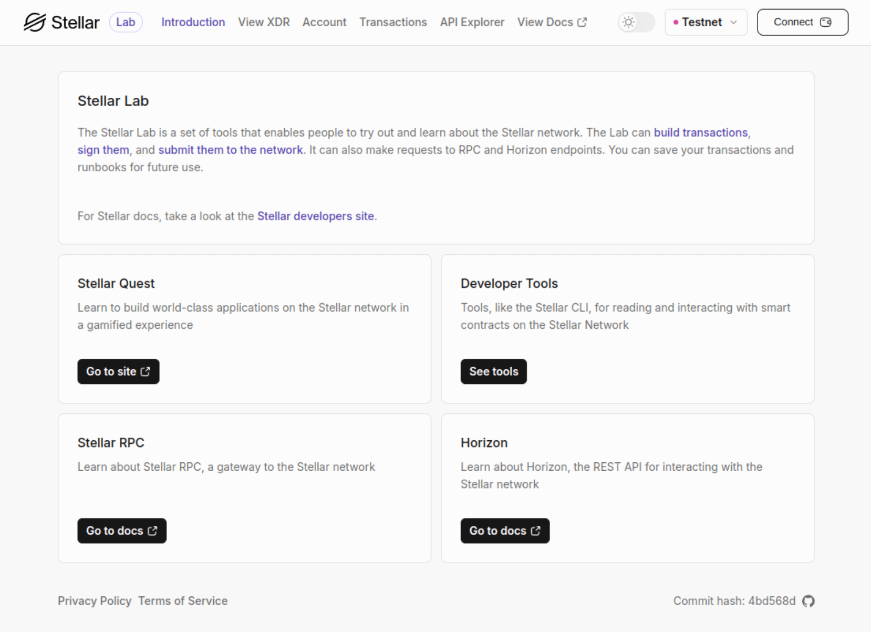Go to the View XDR tab

[264, 22]
